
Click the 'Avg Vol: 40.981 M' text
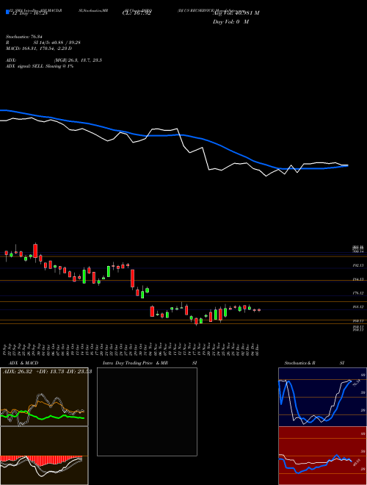[236, 13]
